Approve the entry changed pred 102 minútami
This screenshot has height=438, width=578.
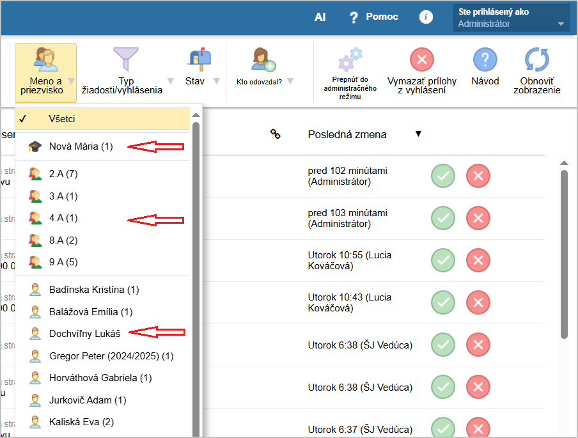pos(442,176)
